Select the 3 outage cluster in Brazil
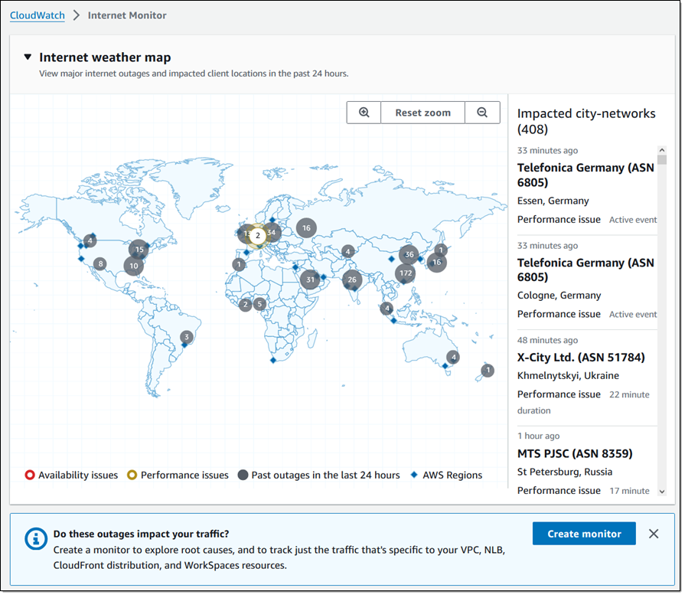The width and height of the screenshot is (685, 595). click(x=188, y=338)
